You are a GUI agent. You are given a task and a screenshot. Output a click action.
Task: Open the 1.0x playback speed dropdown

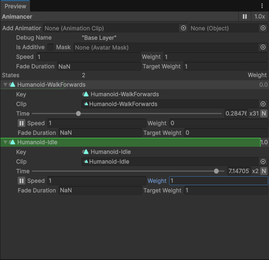click(x=259, y=17)
